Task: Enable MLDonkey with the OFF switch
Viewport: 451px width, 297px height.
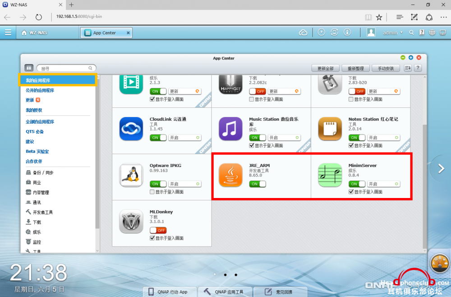Action: [x=158, y=230]
